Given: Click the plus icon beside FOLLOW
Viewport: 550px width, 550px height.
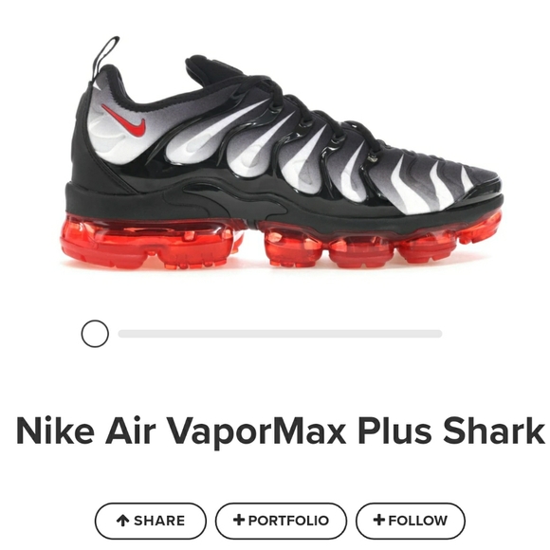Looking at the screenshot, I should [379, 520].
